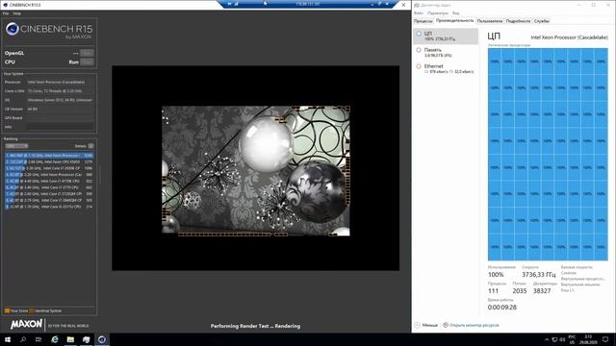Image resolution: width=616 pixels, height=346 pixels.
Task: Click the 3736,33 ГГц speed value
Action: pyautogui.click(x=539, y=274)
